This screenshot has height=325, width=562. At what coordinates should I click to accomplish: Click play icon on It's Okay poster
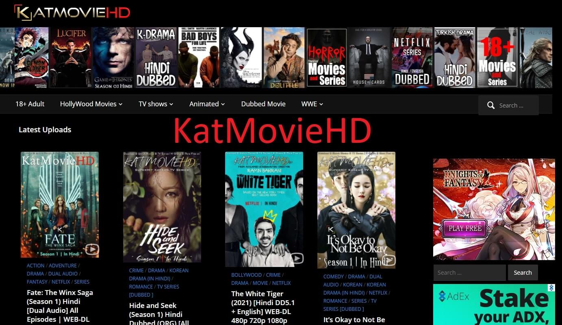tap(389, 260)
